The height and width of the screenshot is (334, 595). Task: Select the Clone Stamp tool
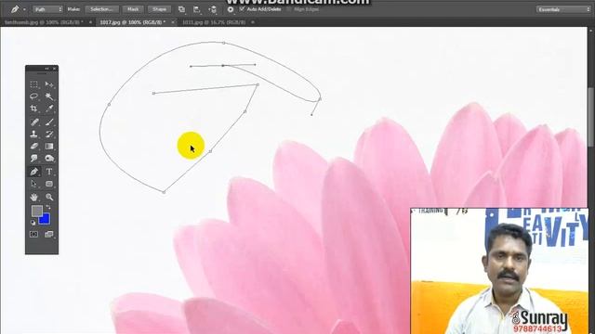[x=33, y=134]
